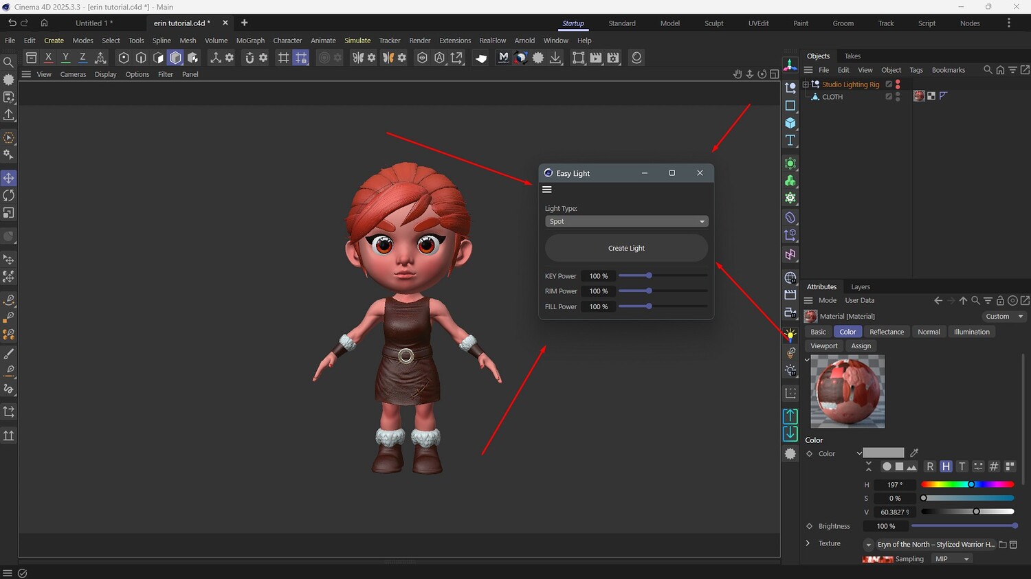The image size is (1031, 579).
Task: Open the dropdown arrow beside Color swatch
Action: tap(859, 453)
